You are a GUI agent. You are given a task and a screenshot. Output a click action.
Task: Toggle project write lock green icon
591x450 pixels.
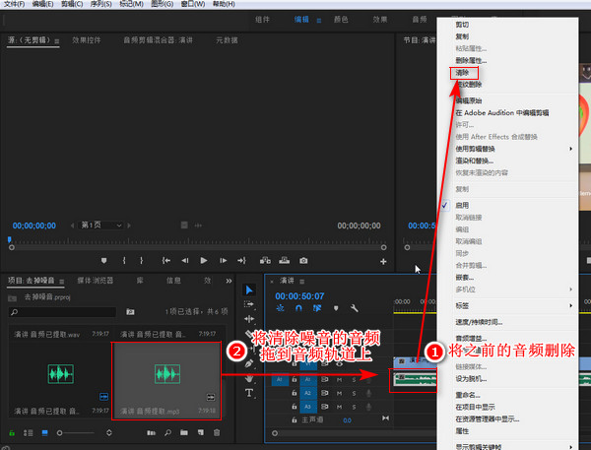12,433
